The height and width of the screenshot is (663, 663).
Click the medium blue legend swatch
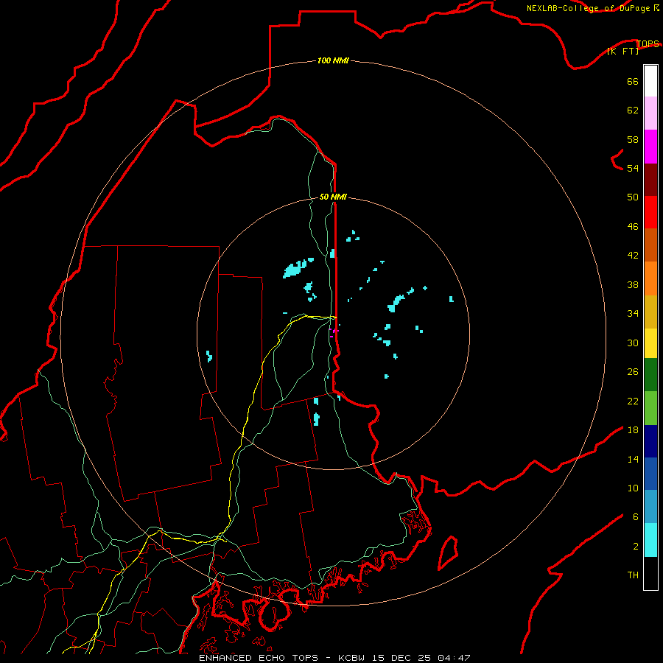click(650, 474)
